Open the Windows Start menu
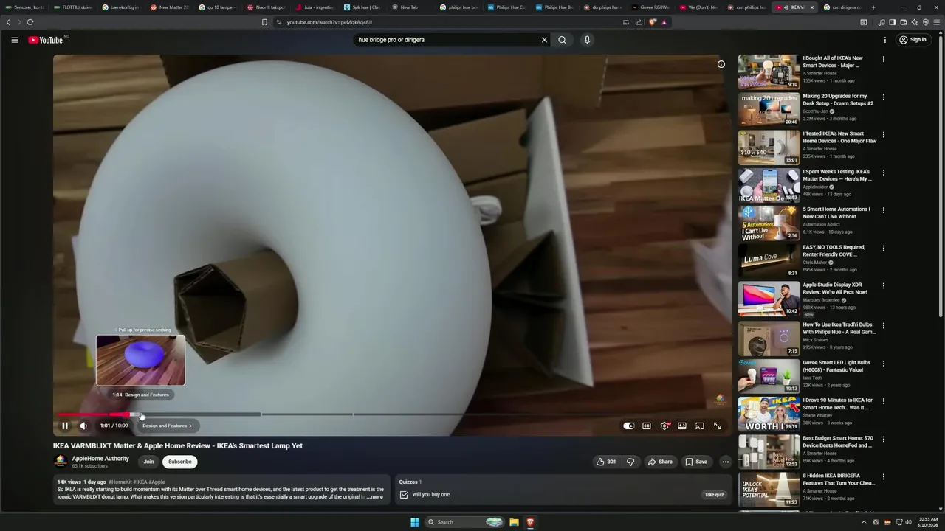Screen dimensions: 945x531 (x=415, y=522)
